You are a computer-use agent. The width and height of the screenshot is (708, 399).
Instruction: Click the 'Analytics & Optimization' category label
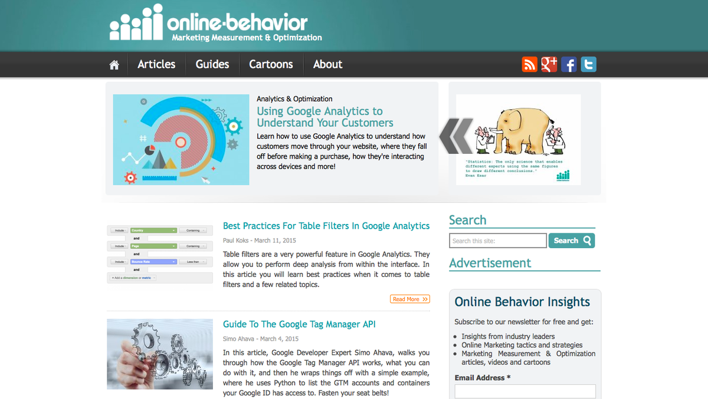pos(294,99)
